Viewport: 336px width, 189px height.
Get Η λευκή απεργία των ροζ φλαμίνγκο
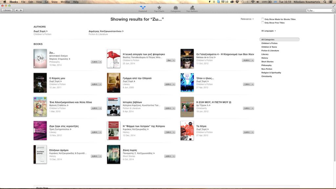169,60
